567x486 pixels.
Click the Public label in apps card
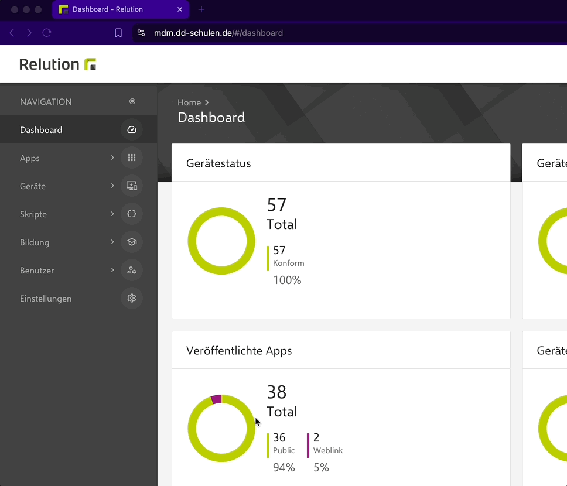click(x=284, y=450)
